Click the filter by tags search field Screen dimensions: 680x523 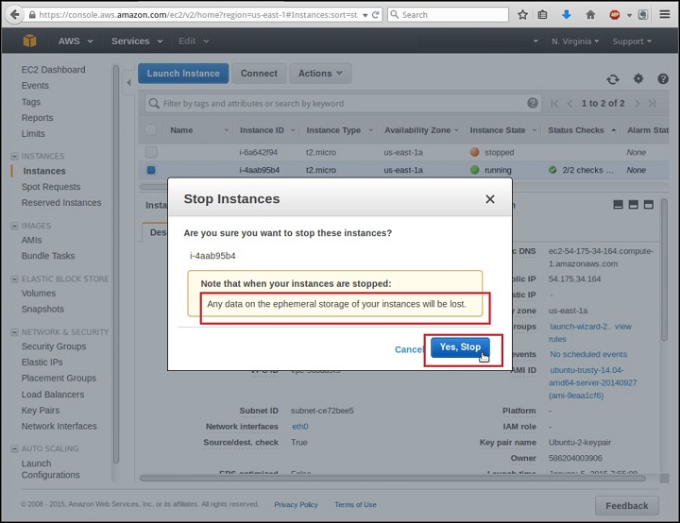pos(343,103)
